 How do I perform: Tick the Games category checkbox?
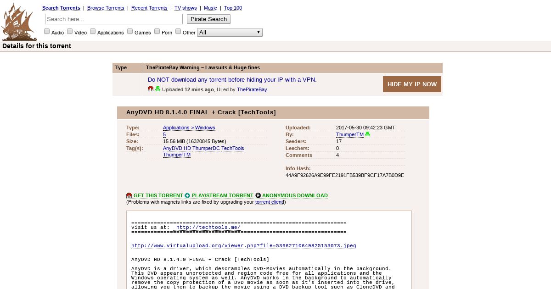[x=130, y=31]
